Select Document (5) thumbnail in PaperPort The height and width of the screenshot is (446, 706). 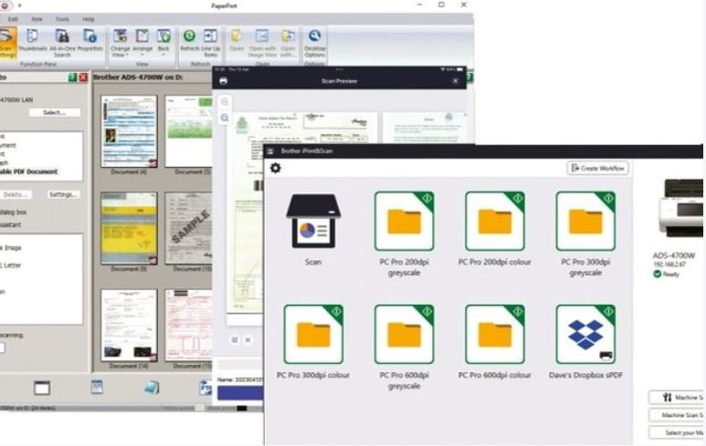tap(189, 130)
